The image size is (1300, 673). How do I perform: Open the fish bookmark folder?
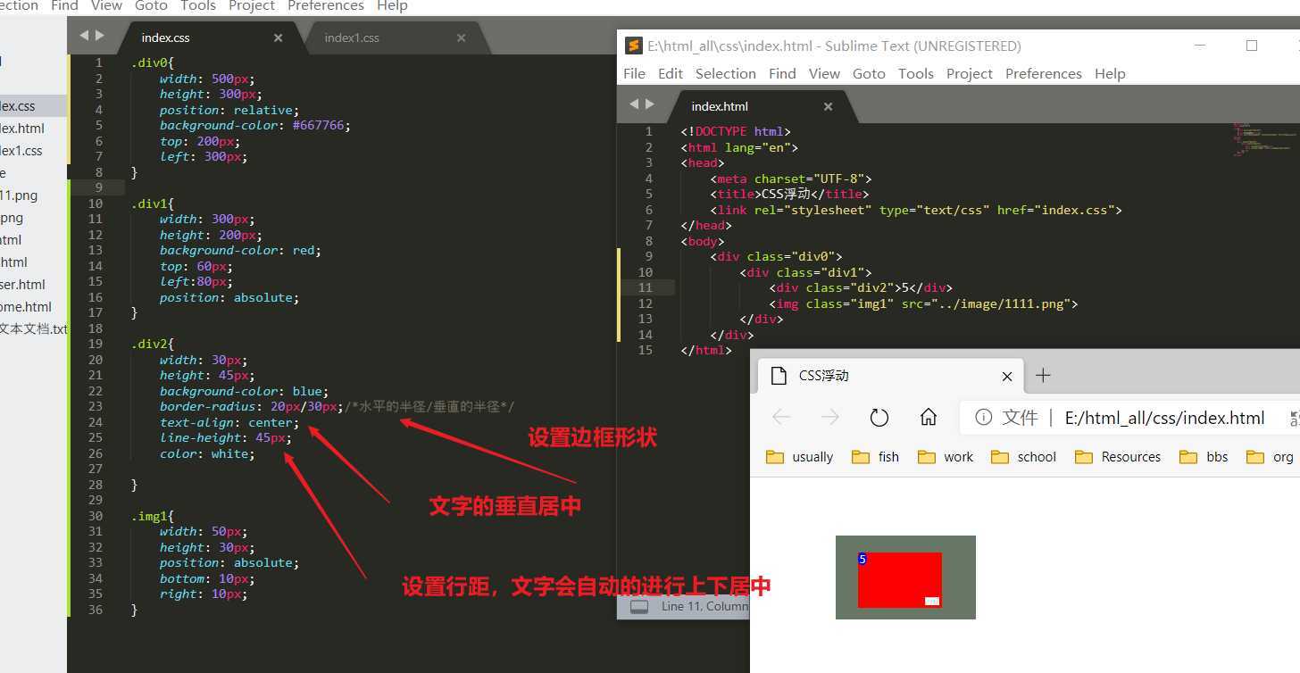(876, 457)
